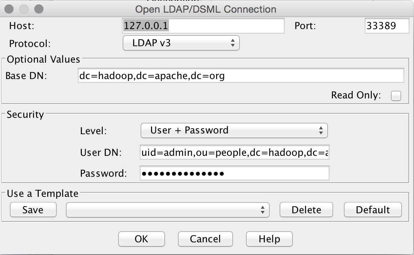
Task: Focus the Password field
Action: (x=235, y=173)
